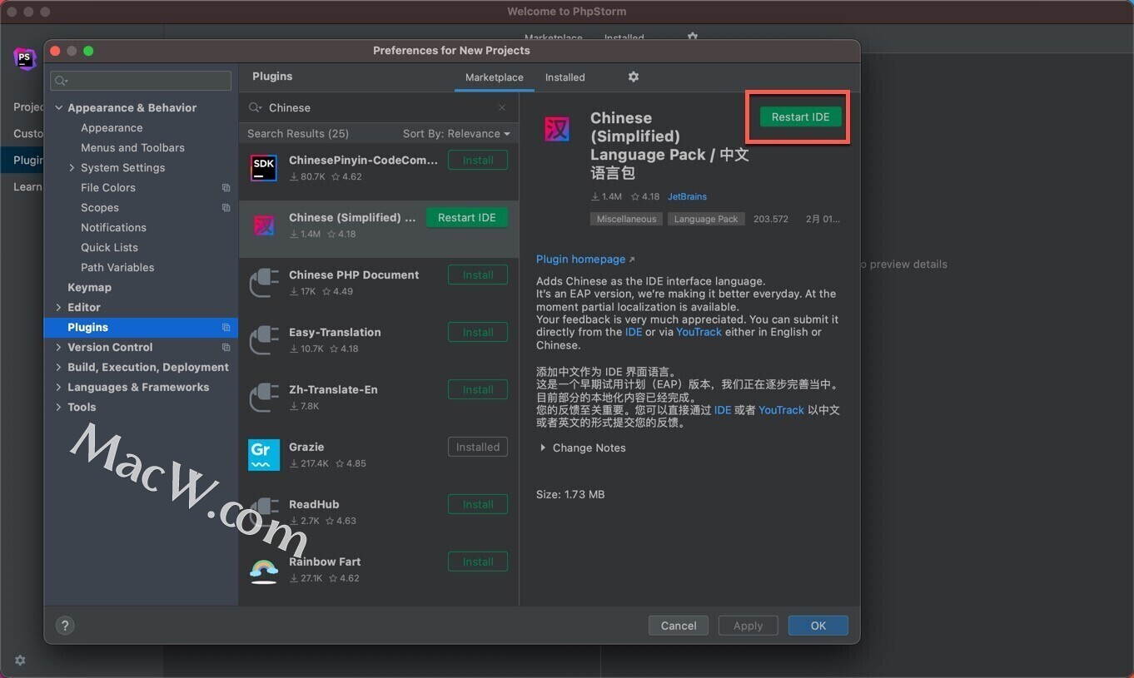
Task: Click the Chinese Simplified plugin icon in results list
Action: pyautogui.click(x=264, y=225)
